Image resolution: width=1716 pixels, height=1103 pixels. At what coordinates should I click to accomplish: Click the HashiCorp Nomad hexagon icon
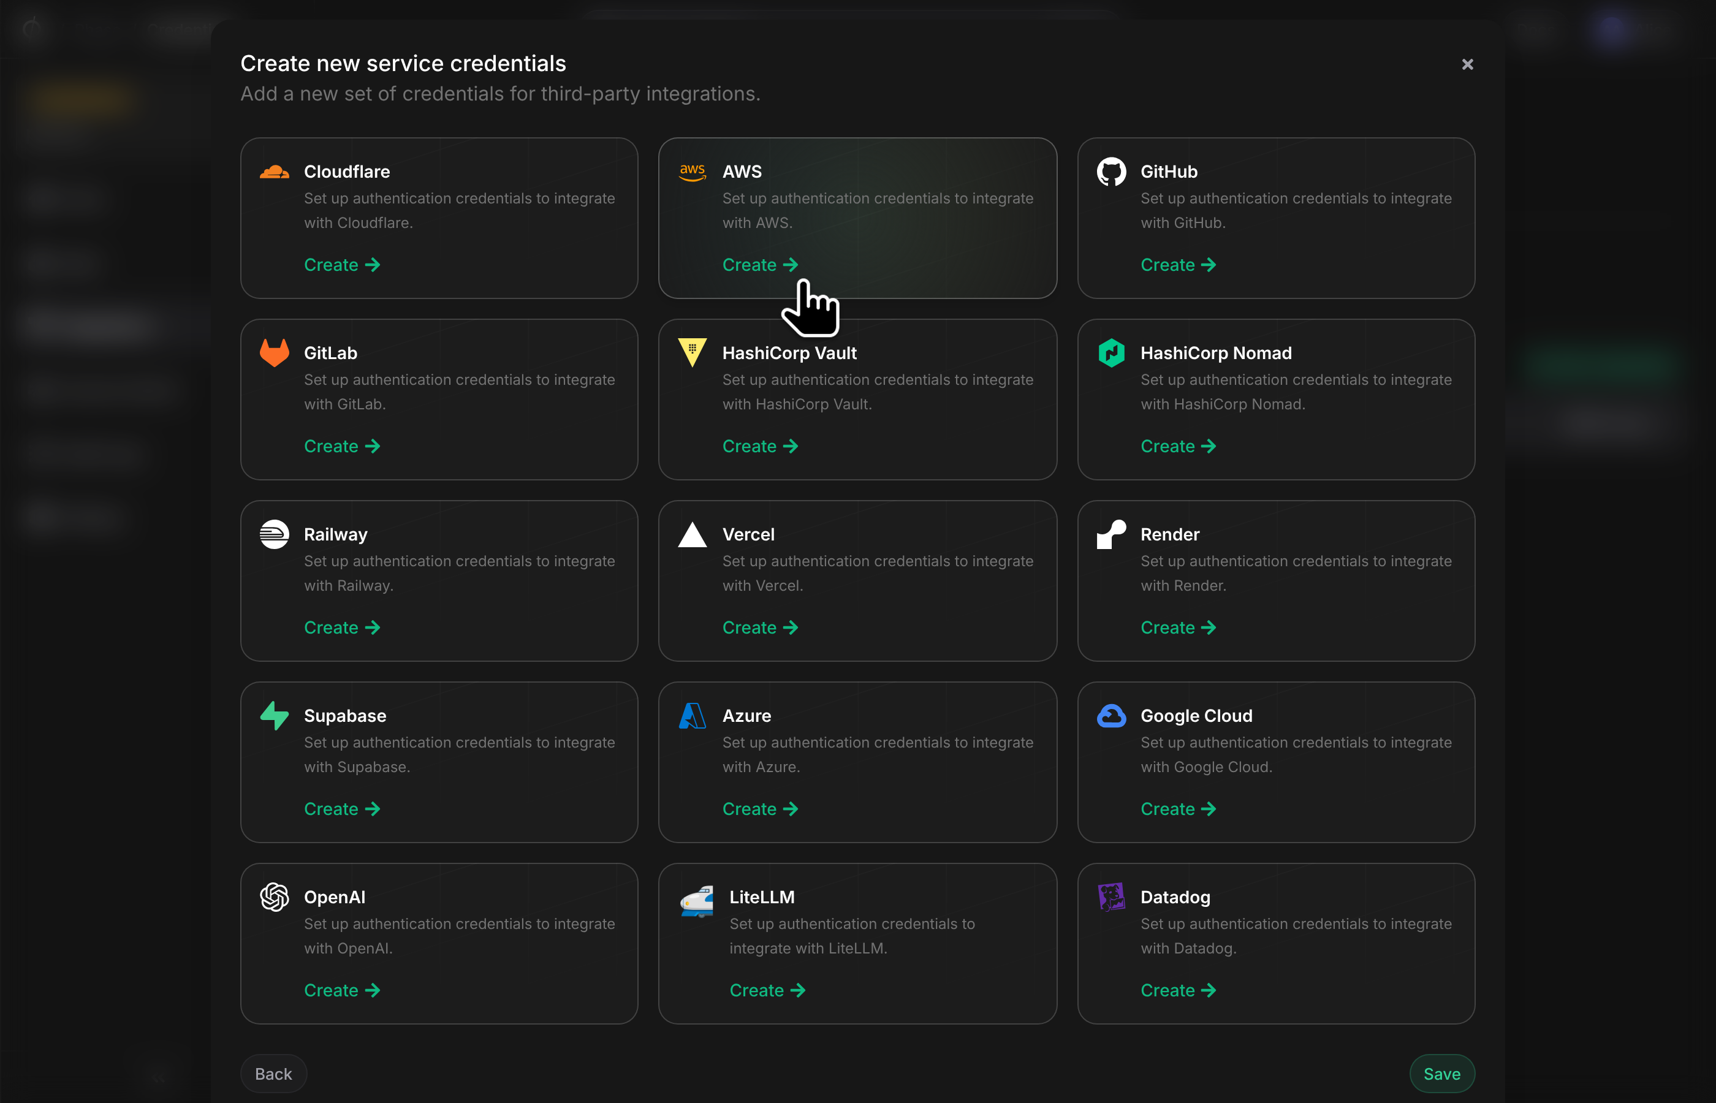(1111, 352)
